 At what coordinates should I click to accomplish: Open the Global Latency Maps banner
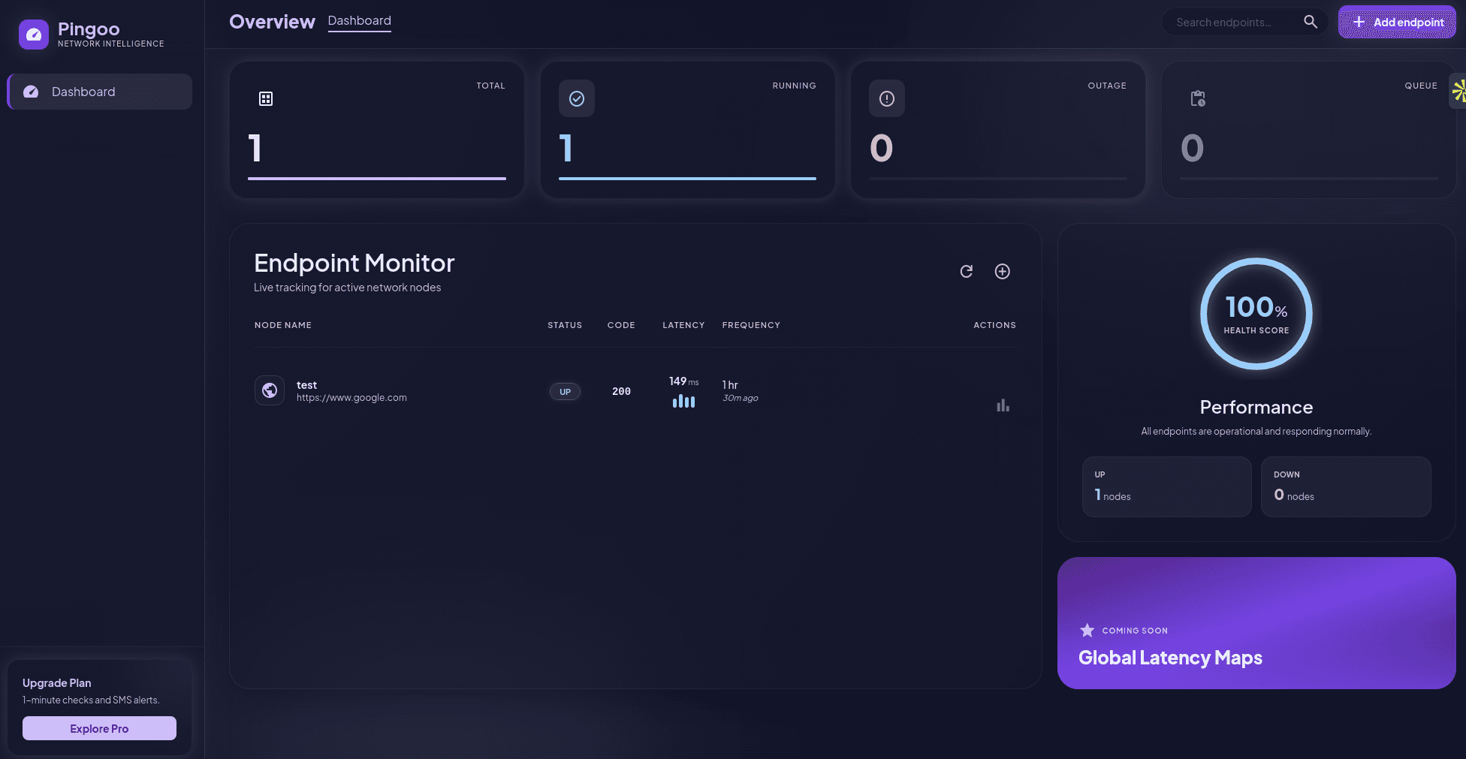point(1256,623)
